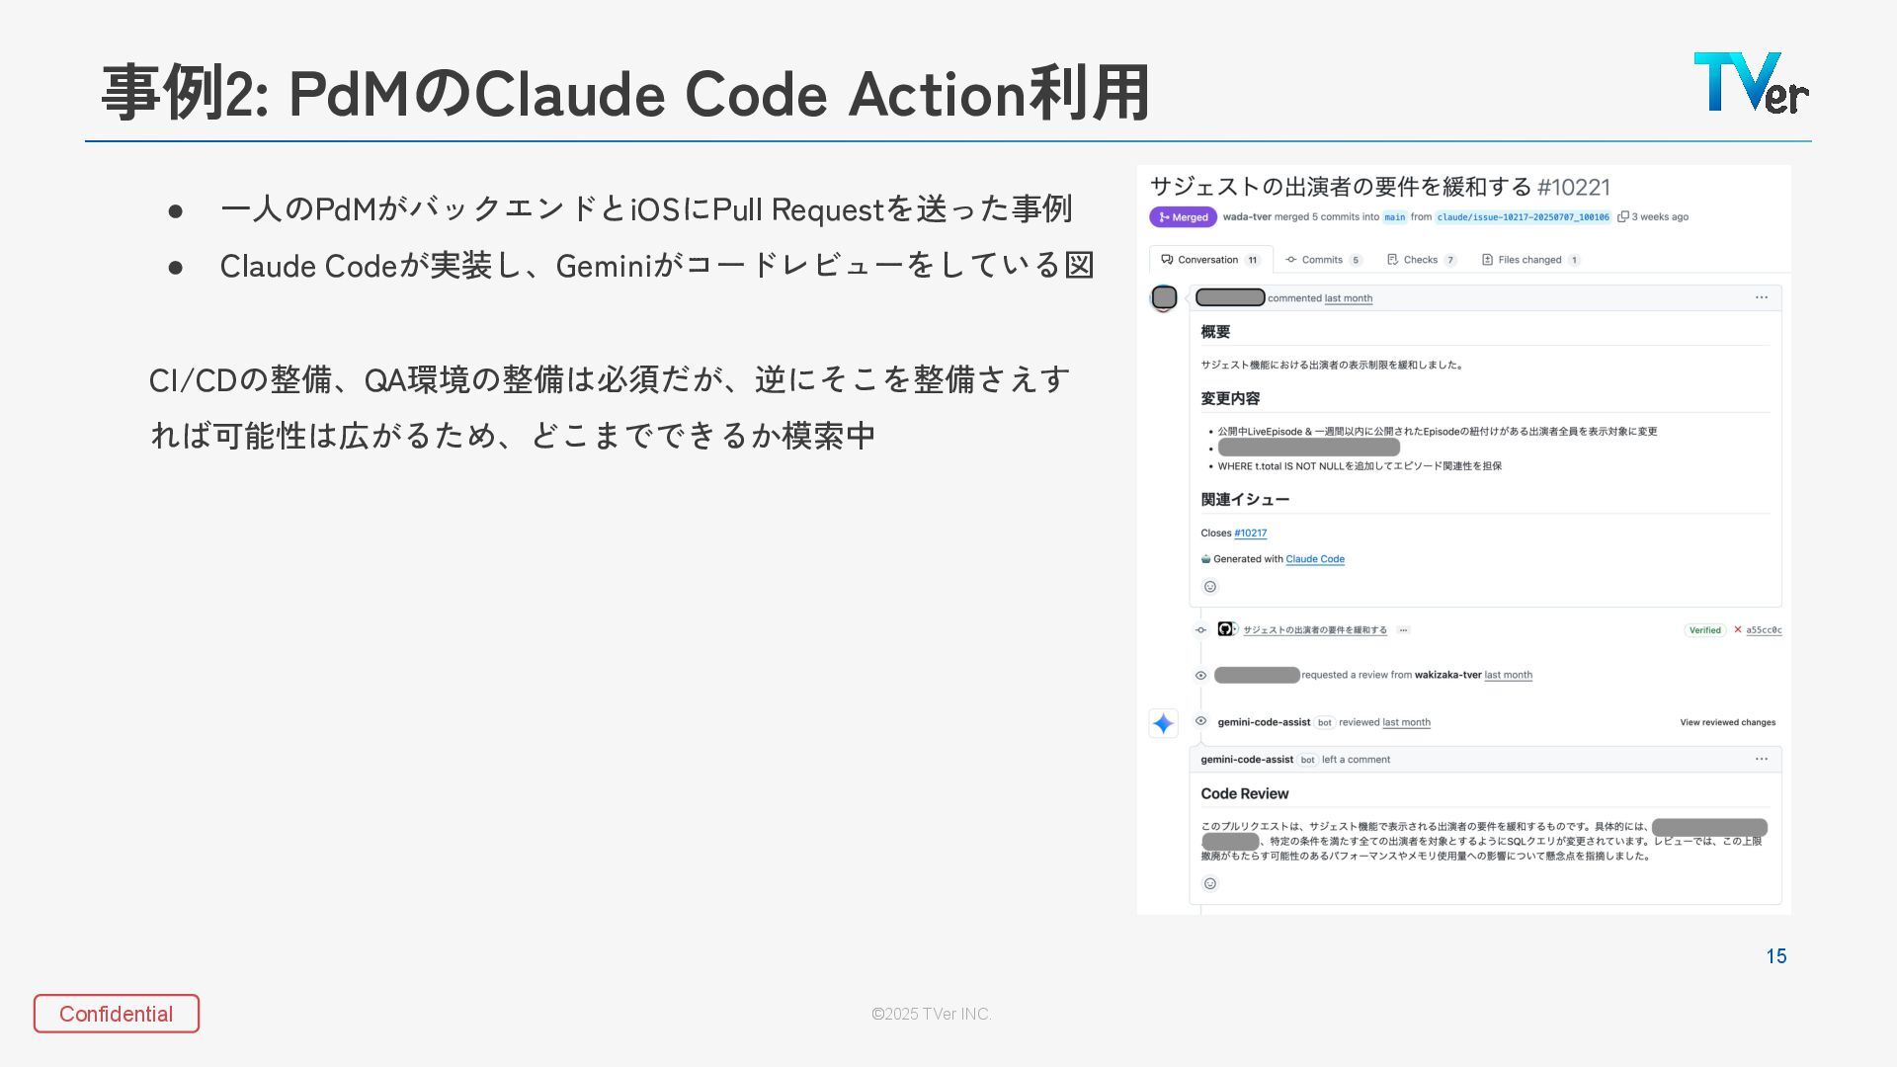Click the 変更内容 heading
This screenshot has height=1067, width=1897.
1230,398
